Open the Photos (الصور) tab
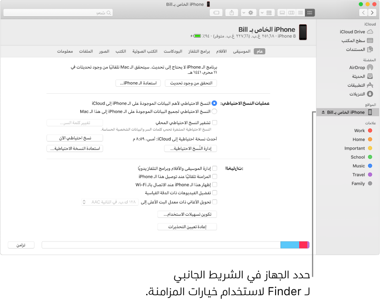 point(104,51)
